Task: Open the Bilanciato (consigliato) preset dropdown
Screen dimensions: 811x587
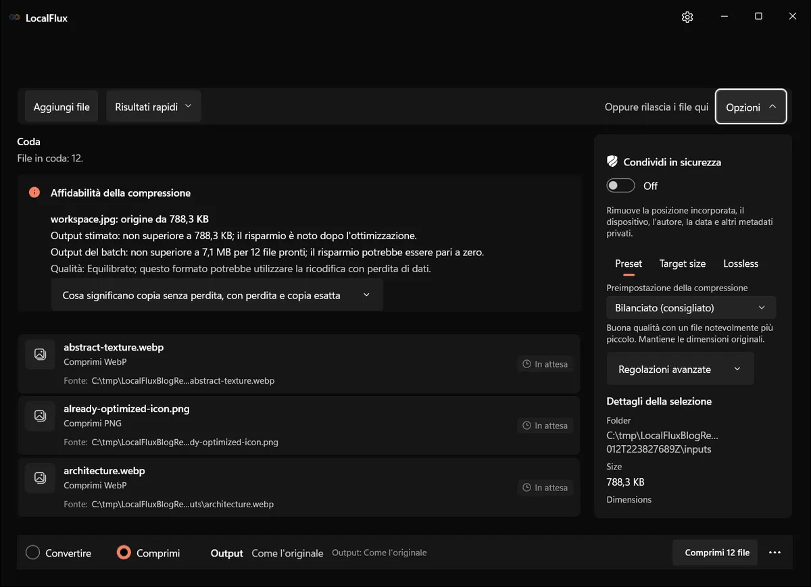Action: point(691,307)
